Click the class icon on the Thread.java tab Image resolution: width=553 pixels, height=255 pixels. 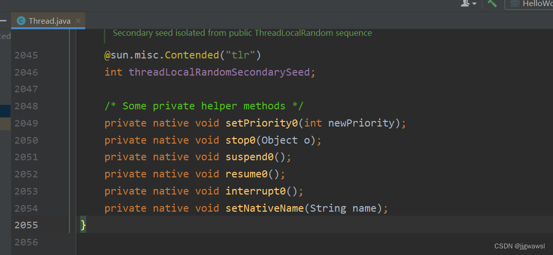click(x=21, y=21)
